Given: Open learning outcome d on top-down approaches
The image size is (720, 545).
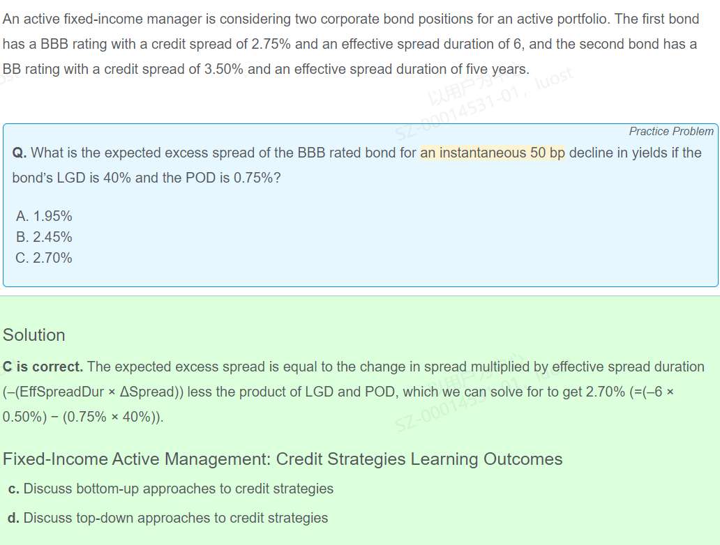Looking at the screenshot, I should coord(168,518).
